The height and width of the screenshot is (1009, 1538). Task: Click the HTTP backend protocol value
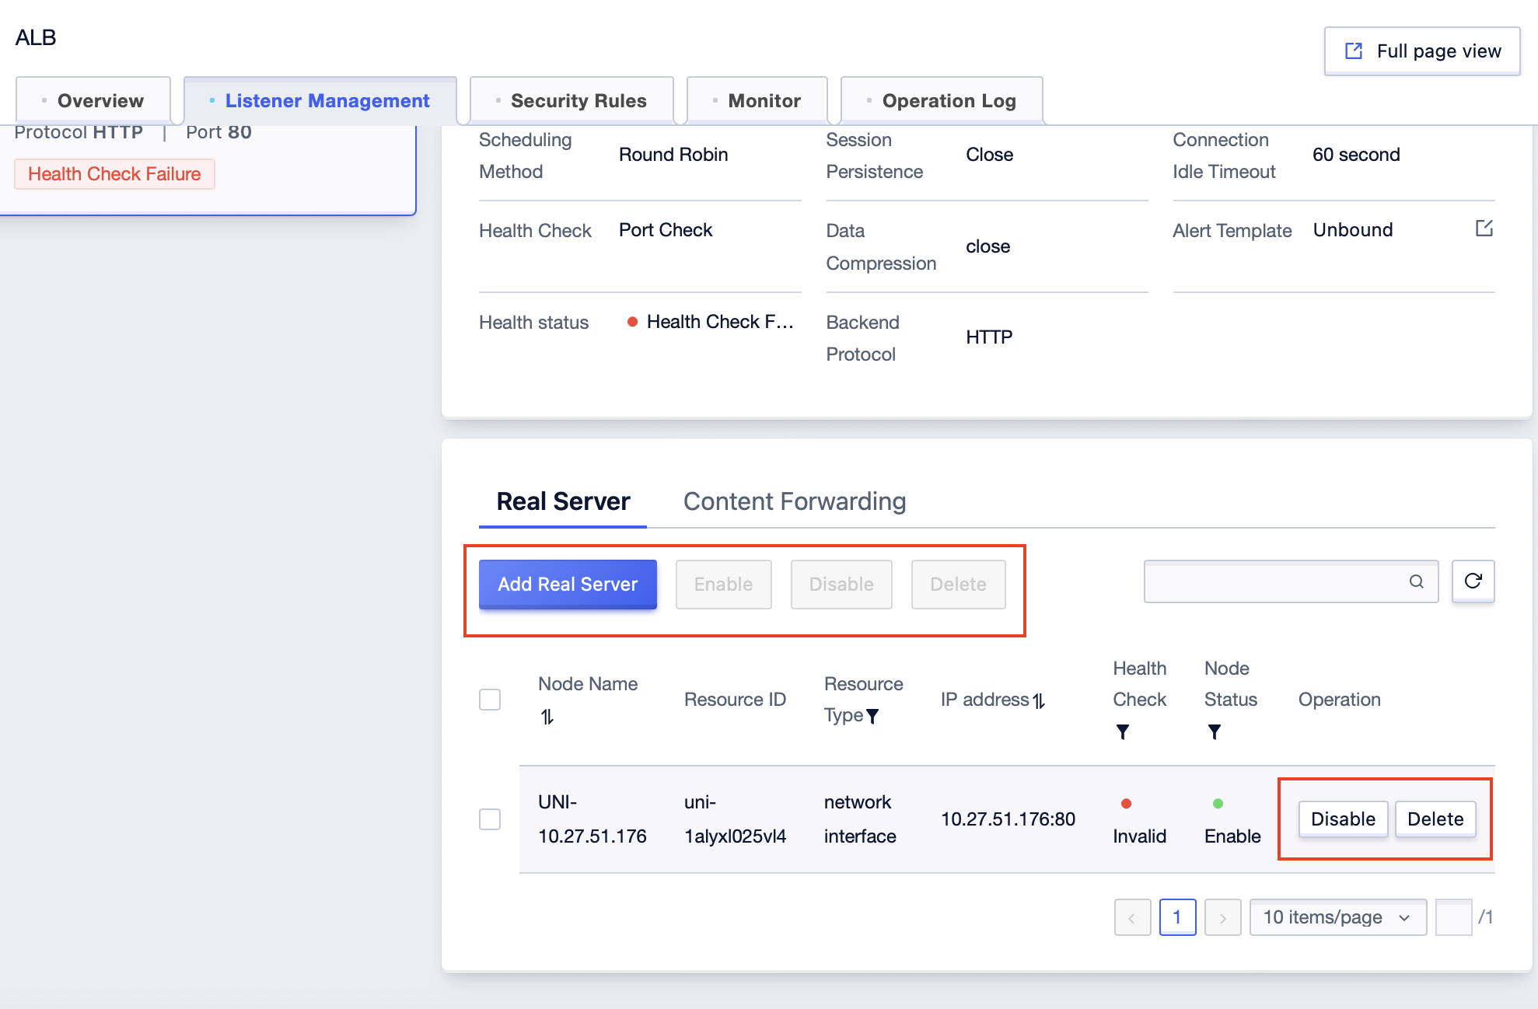coord(989,337)
